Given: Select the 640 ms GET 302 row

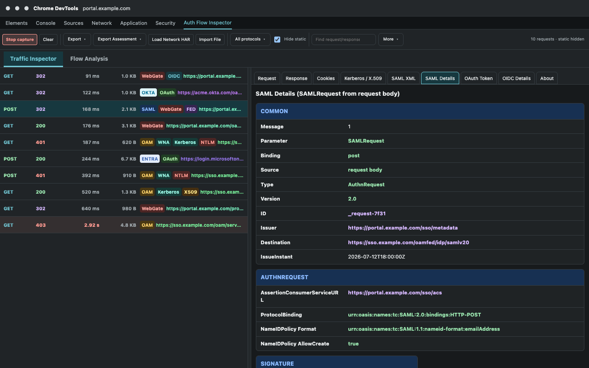Looking at the screenshot, I should pos(124,208).
